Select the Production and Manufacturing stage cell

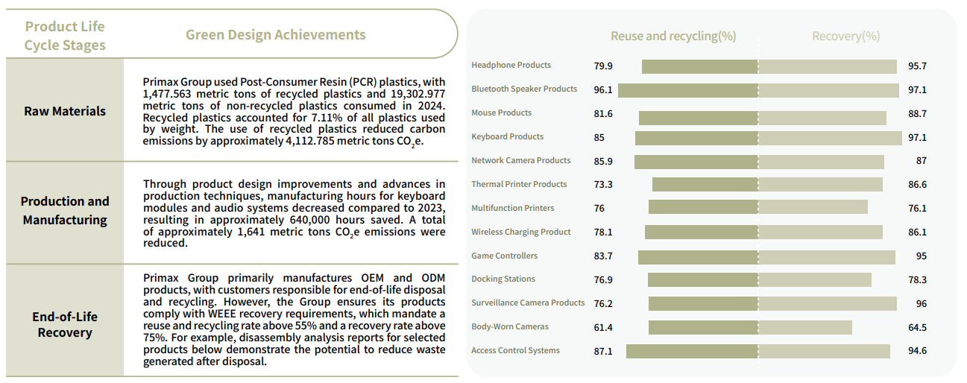click(x=65, y=211)
